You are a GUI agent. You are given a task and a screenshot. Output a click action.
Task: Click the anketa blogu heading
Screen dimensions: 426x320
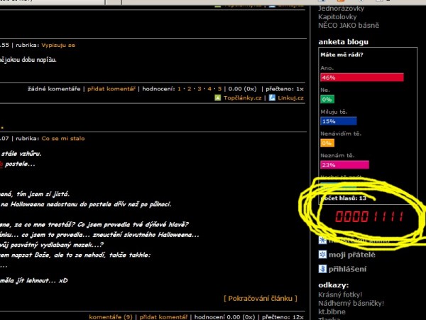click(x=344, y=42)
